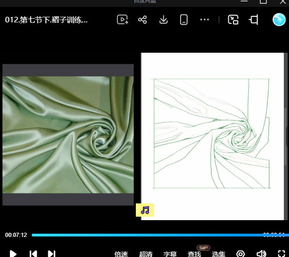
Task: Open the three-dot more options menu
Action: pyautogui.click(x=204, y=20)
